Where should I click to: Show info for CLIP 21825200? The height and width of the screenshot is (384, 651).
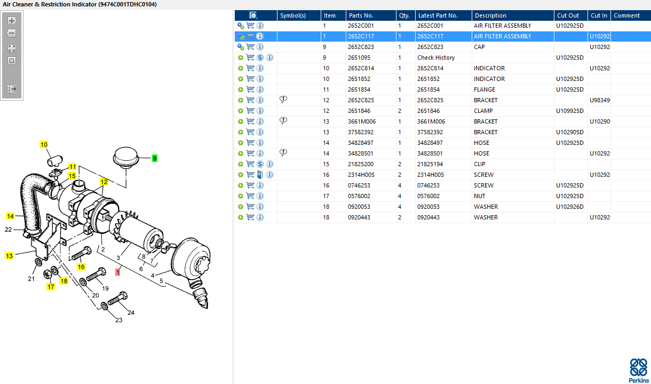click(269, 164)
